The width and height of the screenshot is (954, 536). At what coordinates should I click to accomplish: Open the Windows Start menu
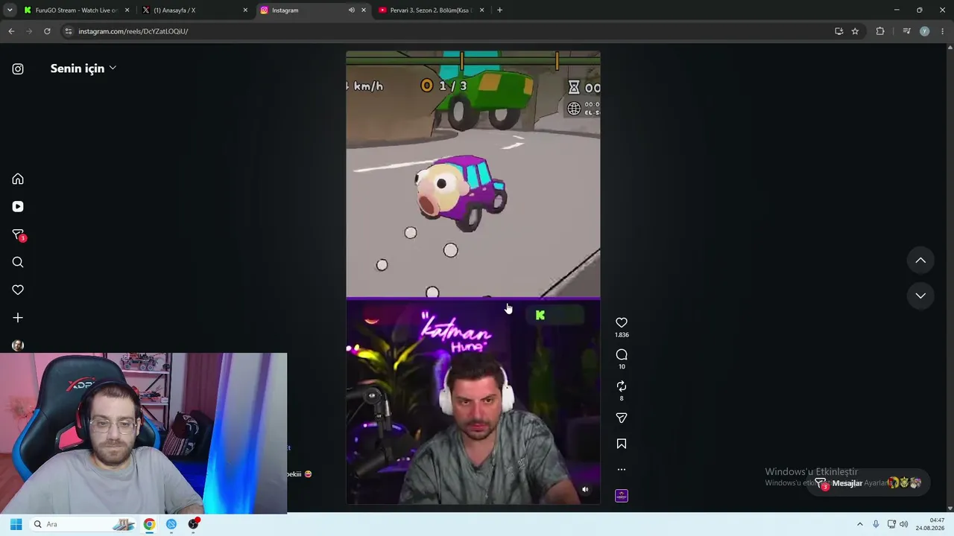coord(16,524)
